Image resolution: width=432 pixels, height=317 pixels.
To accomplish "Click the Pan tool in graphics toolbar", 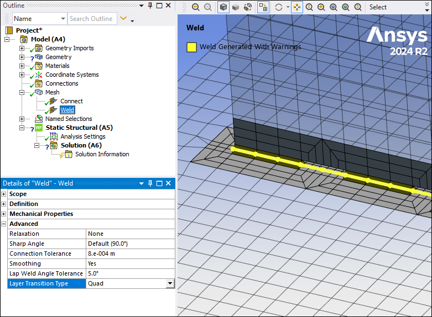I will pos(296,7).
